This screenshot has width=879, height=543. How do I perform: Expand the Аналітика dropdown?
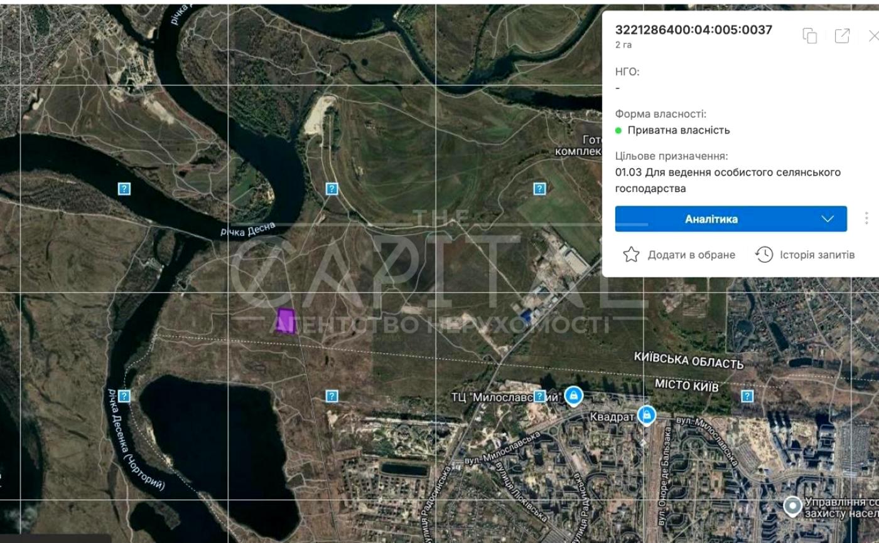(731, 219)
